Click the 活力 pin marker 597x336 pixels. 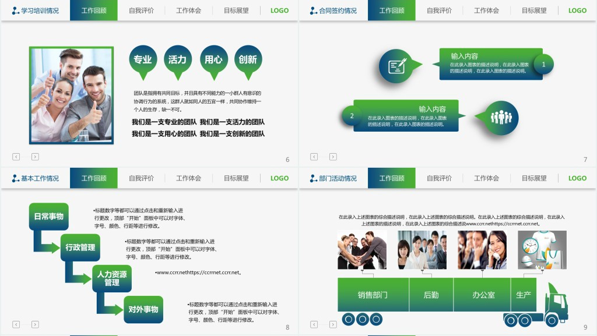click(178, 60)
